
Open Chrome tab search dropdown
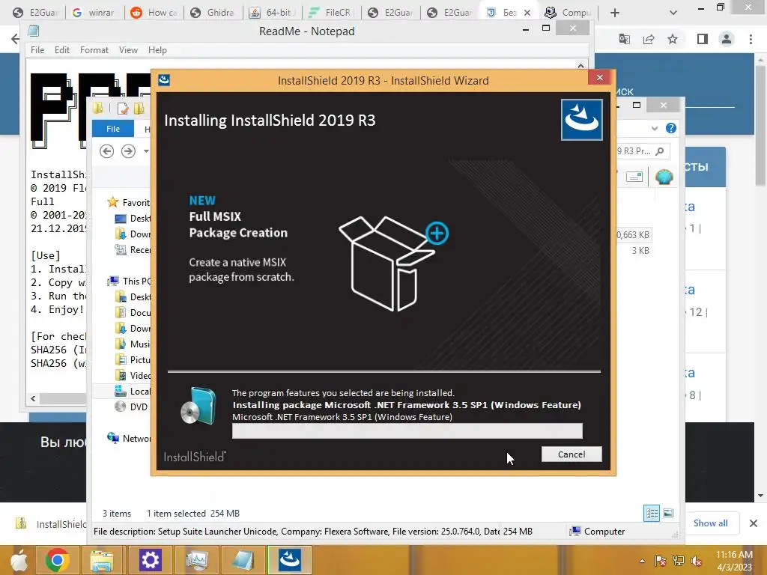pos(673,13)
